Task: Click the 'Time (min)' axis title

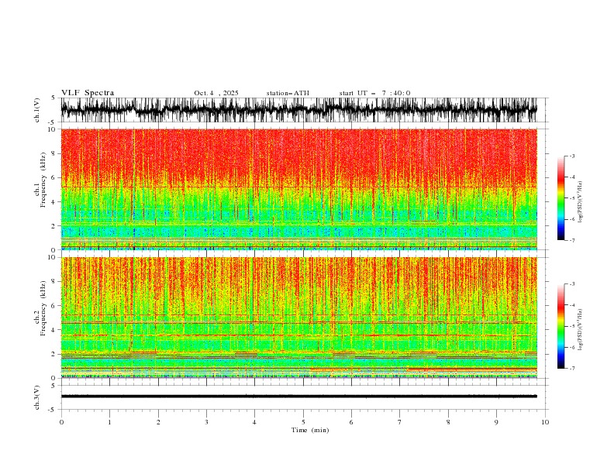Action: [310, 430]
